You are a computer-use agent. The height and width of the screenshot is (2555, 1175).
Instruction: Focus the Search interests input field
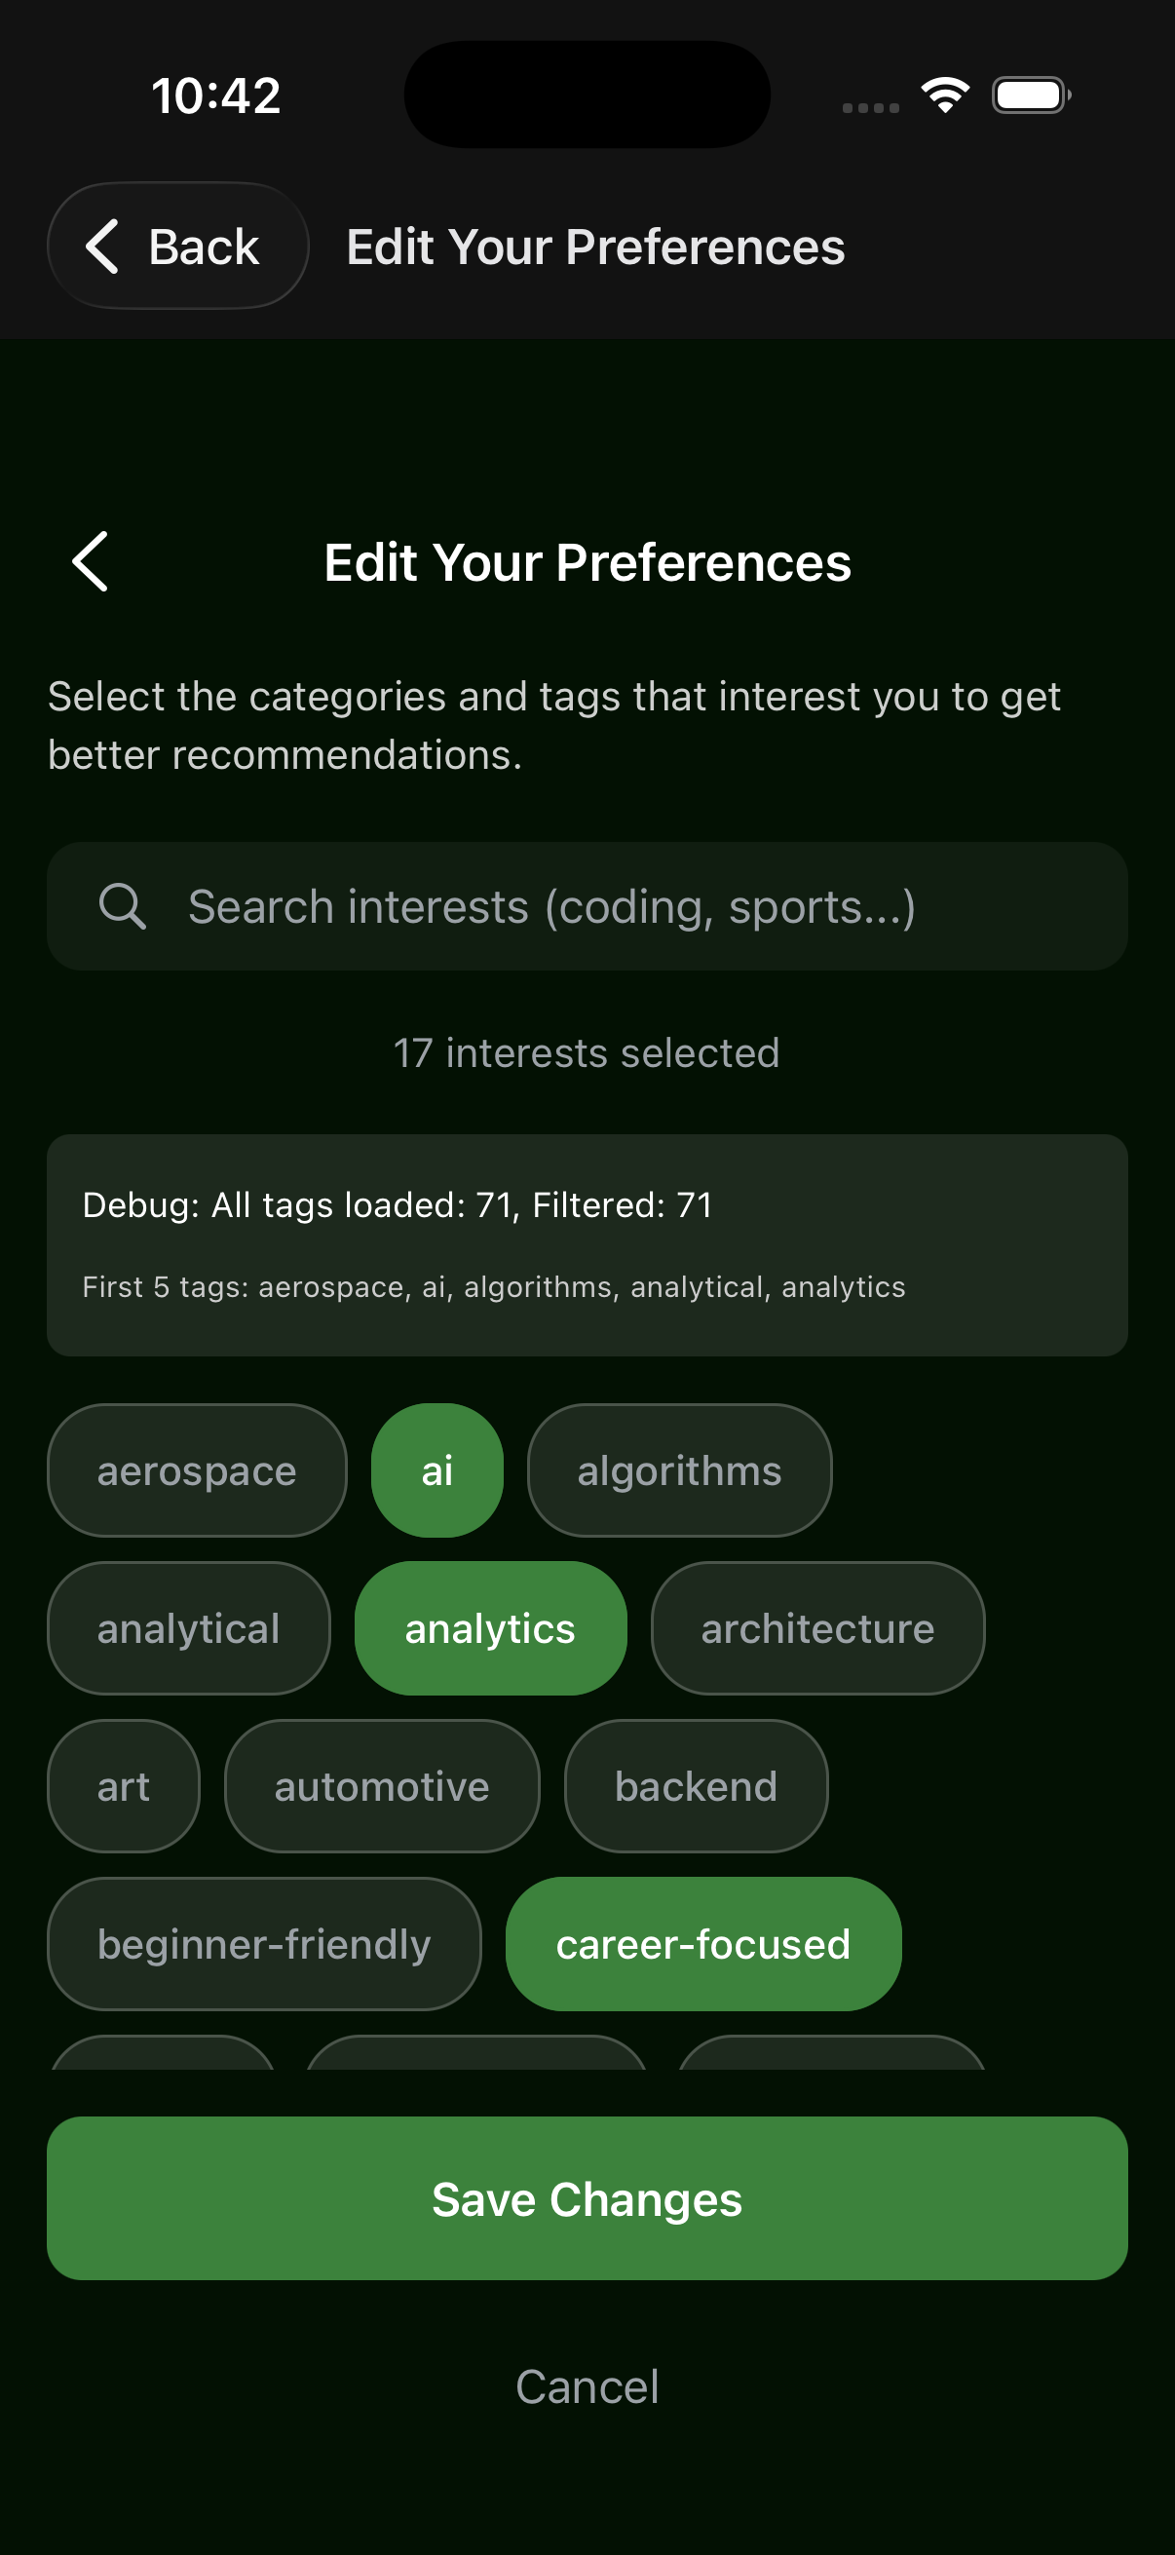[x=587, y=905]
